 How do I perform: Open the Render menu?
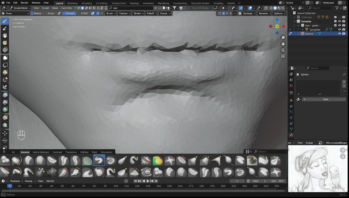pos(24,3)
